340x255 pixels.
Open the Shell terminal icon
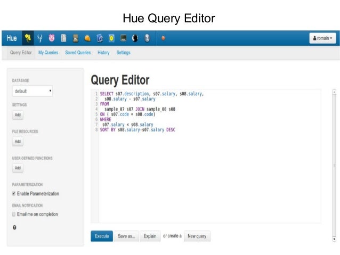tap(124, 38)
